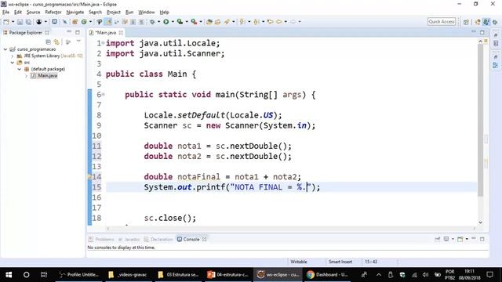Click the Back navigation arrow icon
The height and width of the screenshot is (282, 502).
tap(279, 22)
